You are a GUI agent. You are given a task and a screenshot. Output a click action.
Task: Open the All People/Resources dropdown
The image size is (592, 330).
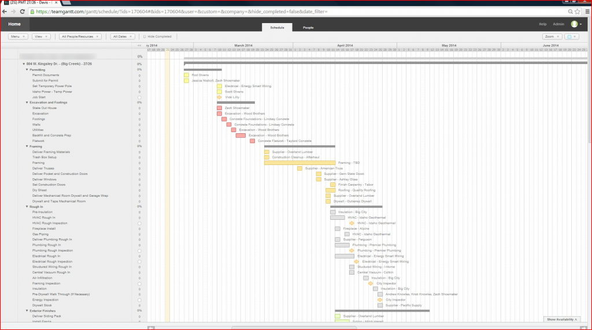point(80,36)
